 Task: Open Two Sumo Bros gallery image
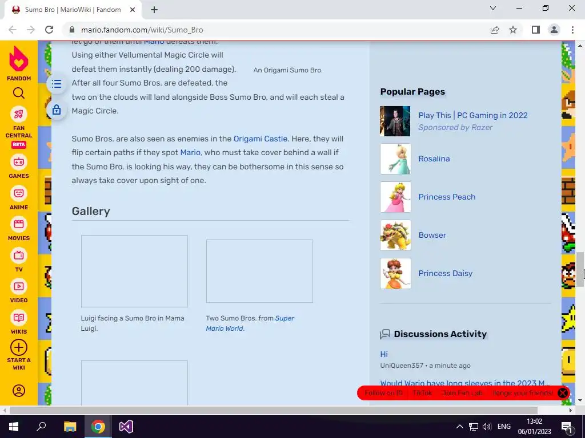[259, 271]
